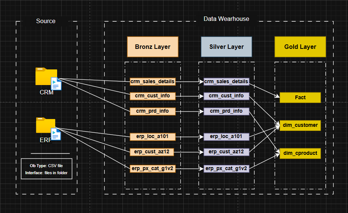The width and height of the screenshot is (348, 213).
Task: Click the Silver Layer header box
Action: [226, 47]
